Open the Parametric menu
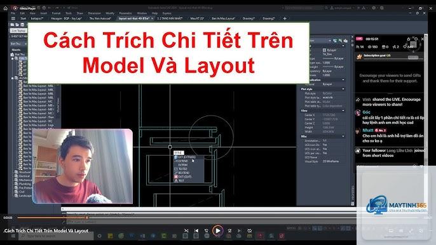Screen dimensions: 436x245 pos(125,13)
